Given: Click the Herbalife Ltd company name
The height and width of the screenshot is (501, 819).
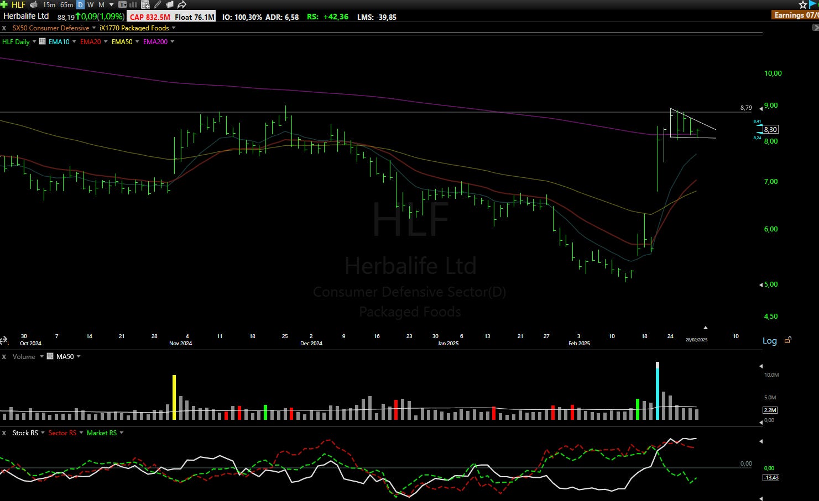Looking at the screenshot, I should pyautogui.click(x=26, y=16).
